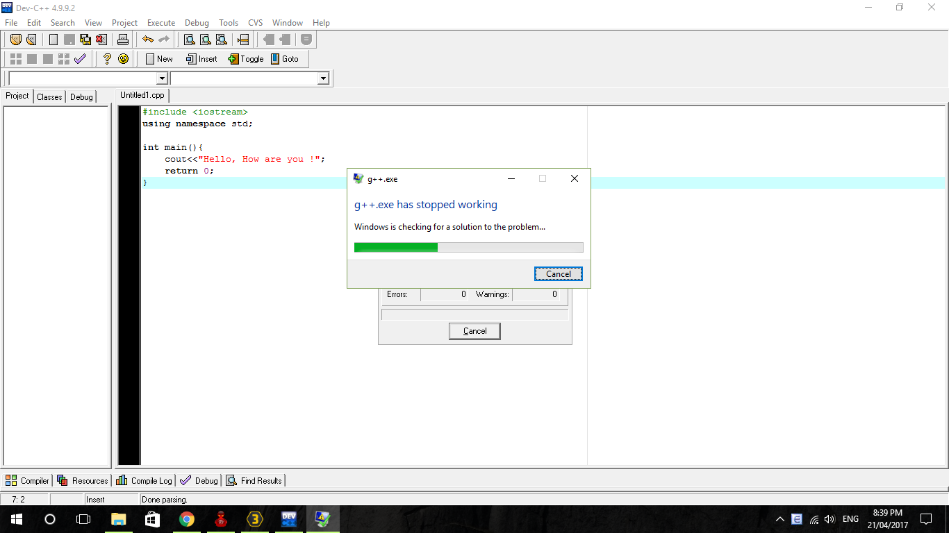Click the Debug checkmark toolbar icon
The image size is (949, 533).
point(80,59)
